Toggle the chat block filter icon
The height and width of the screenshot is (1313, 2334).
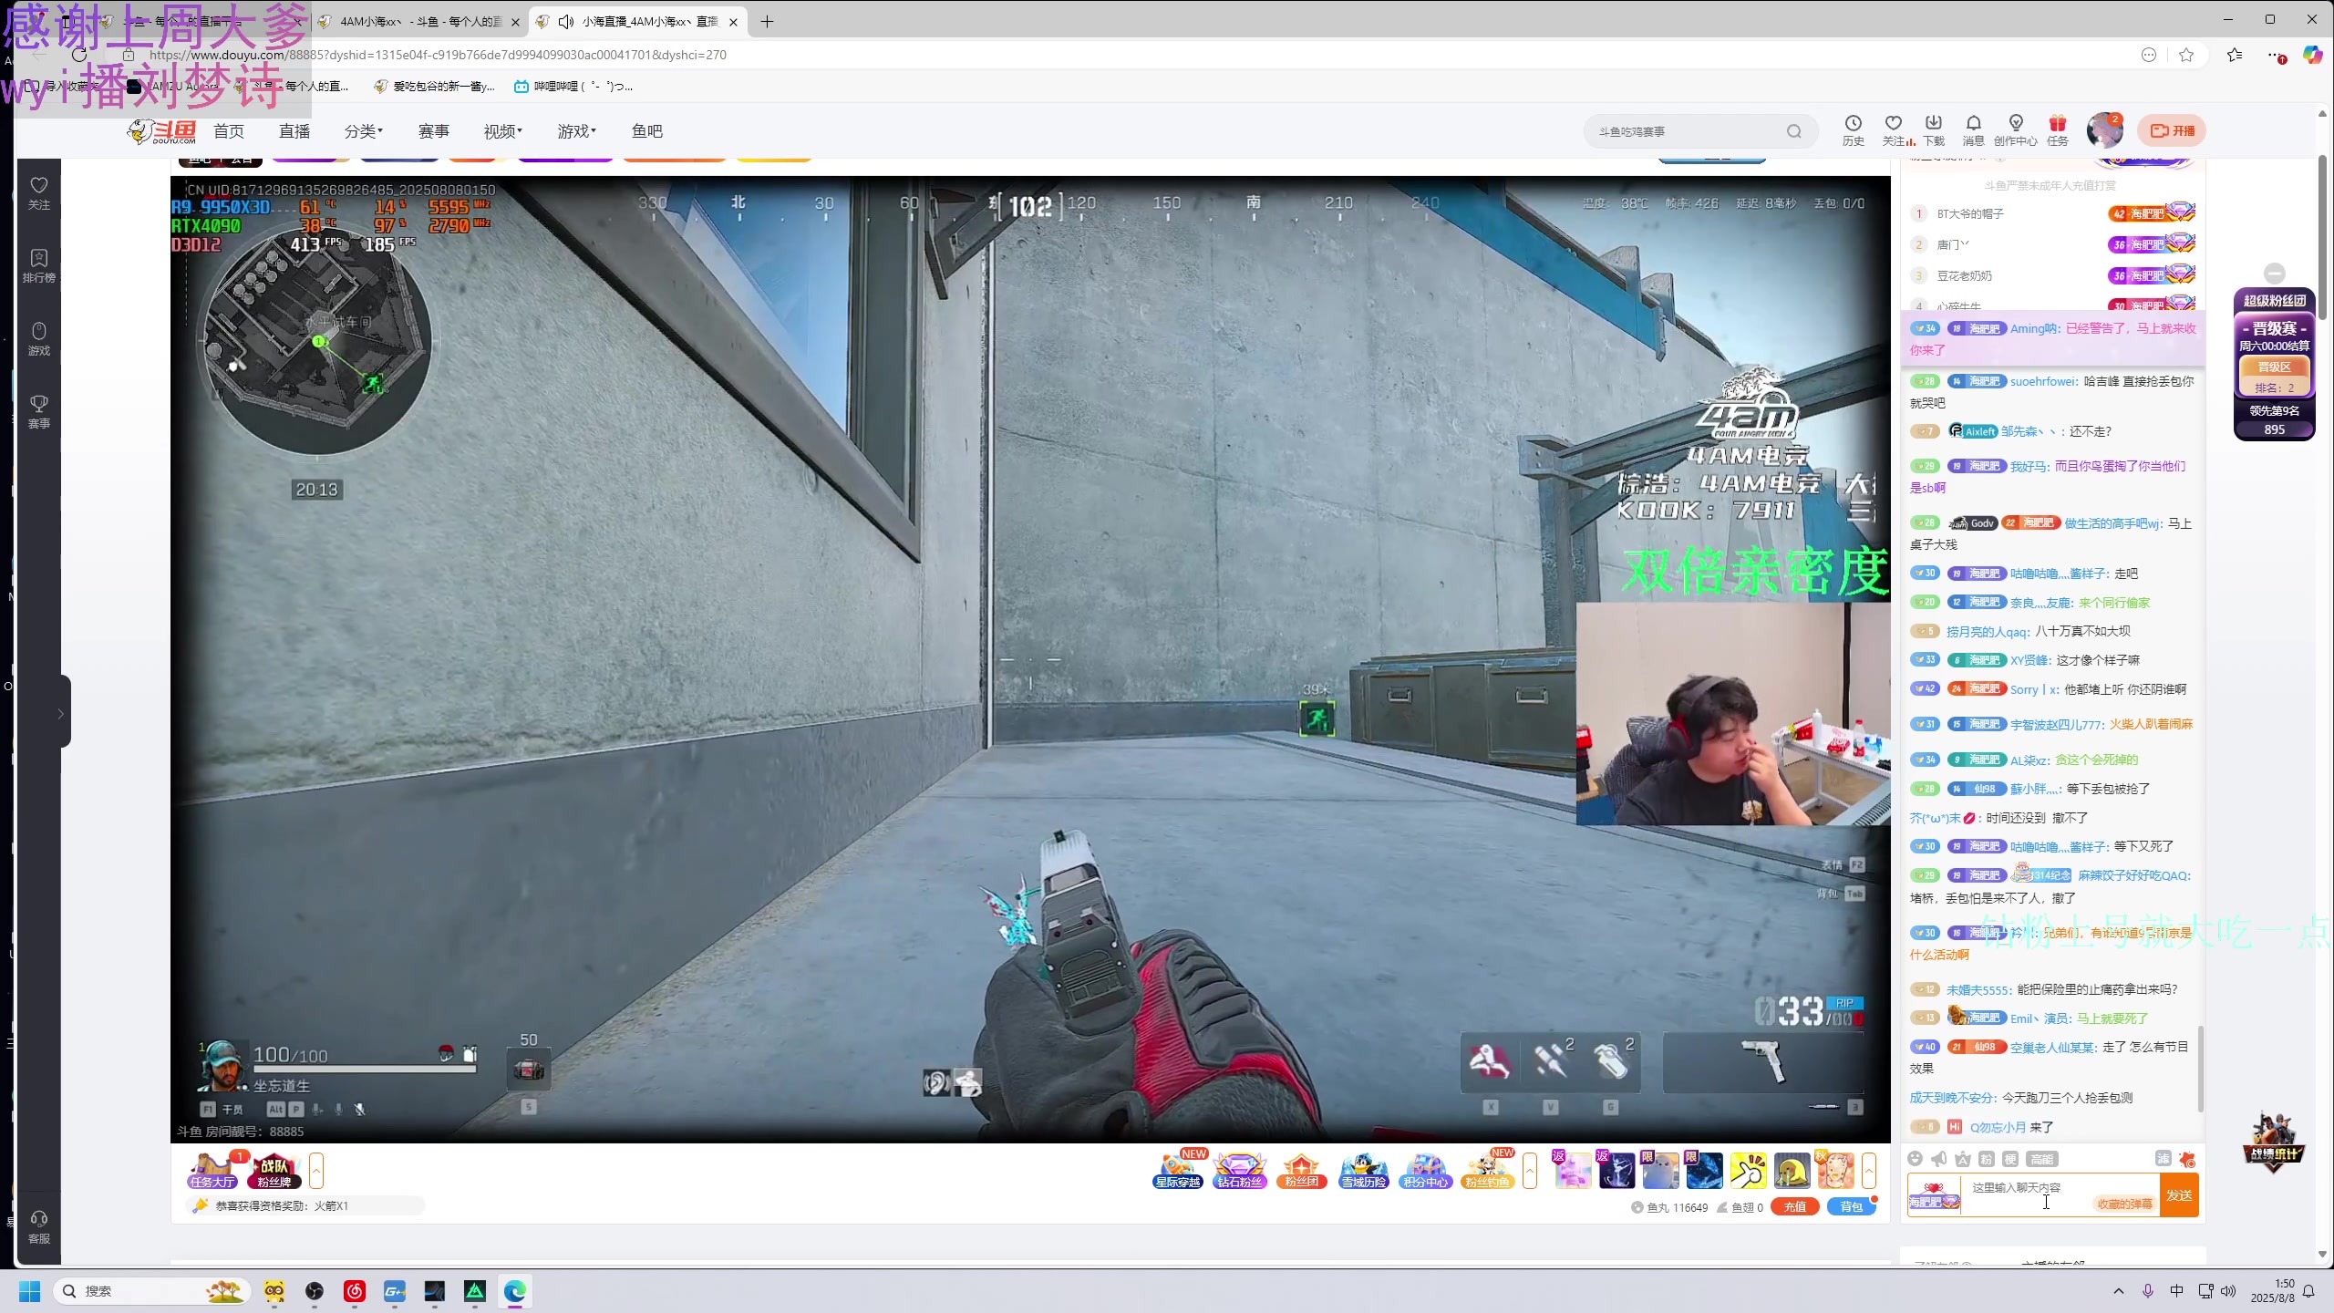click(2163, 1159)
